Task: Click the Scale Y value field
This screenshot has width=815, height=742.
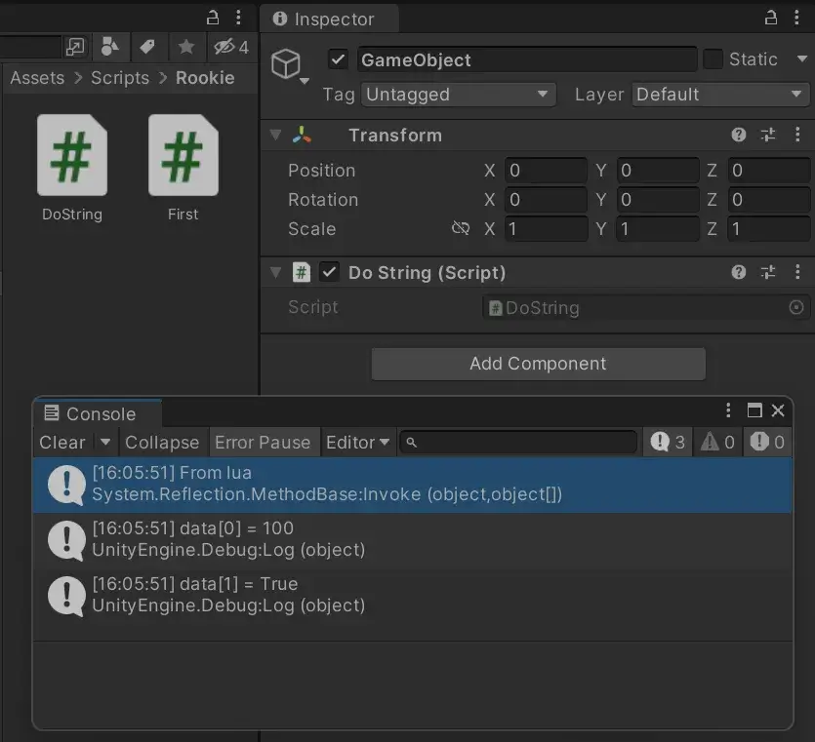Action: (x=658, y=229)
